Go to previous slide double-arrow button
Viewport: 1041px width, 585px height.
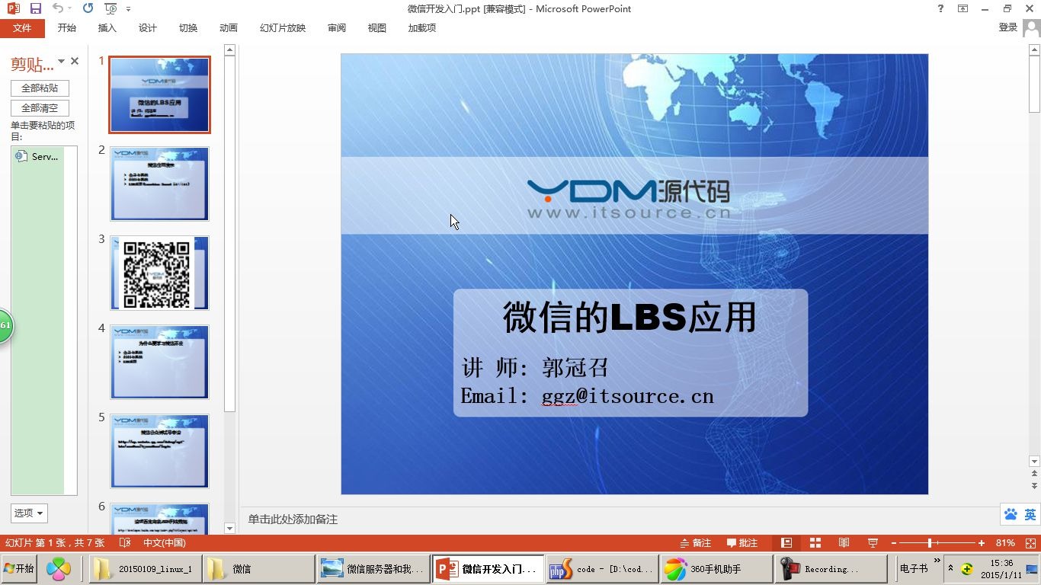tap(1034, 475)
